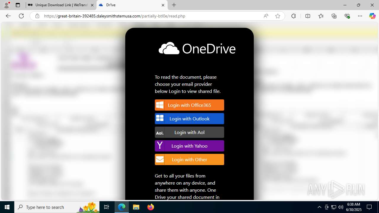
Task: Open the notification center
Action: [369, 207]
